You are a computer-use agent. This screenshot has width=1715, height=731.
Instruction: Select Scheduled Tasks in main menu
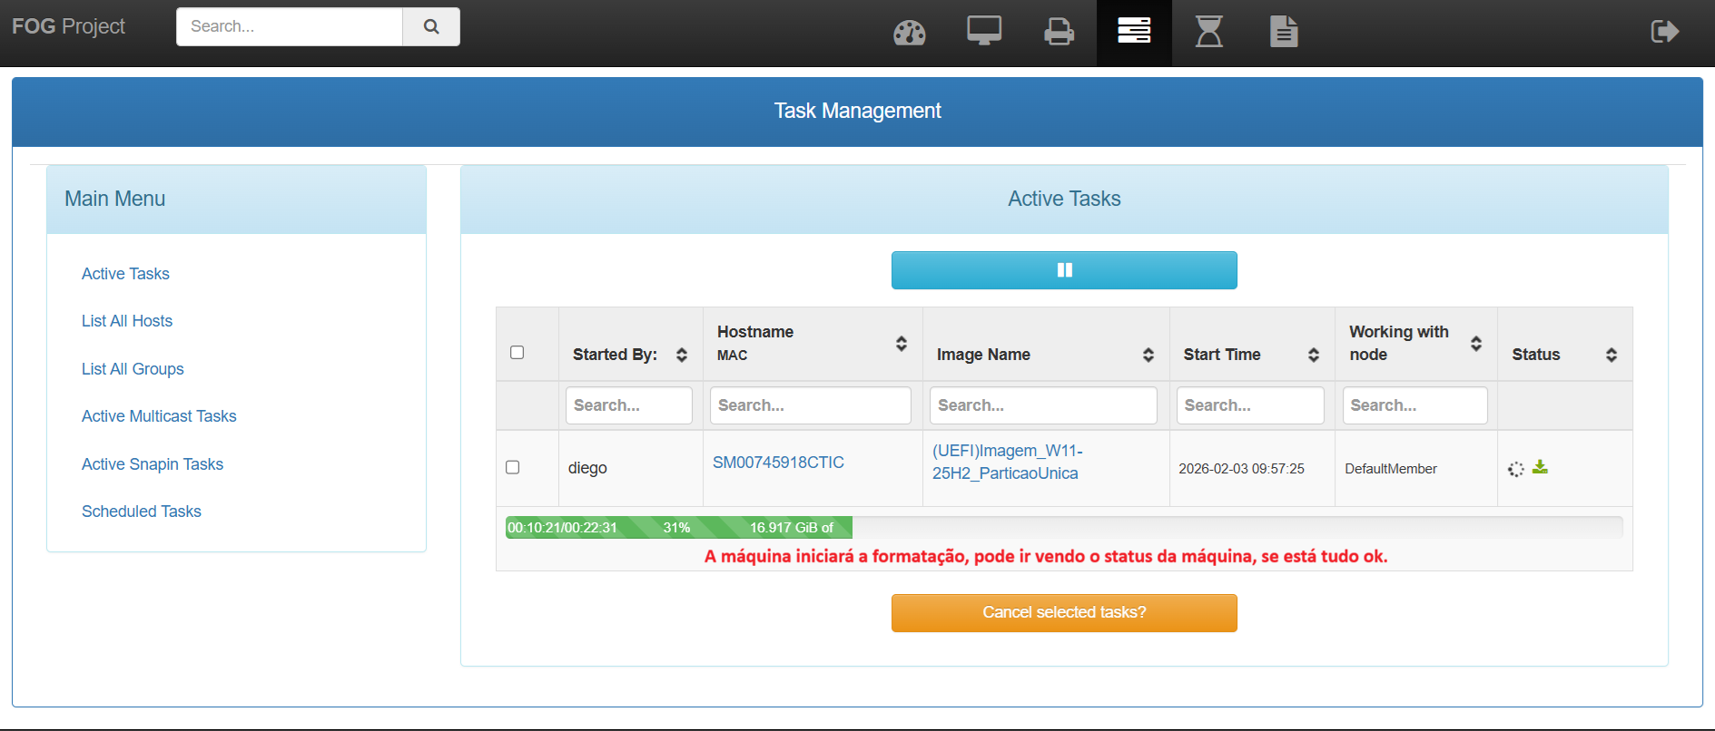[x=142, y=512]
